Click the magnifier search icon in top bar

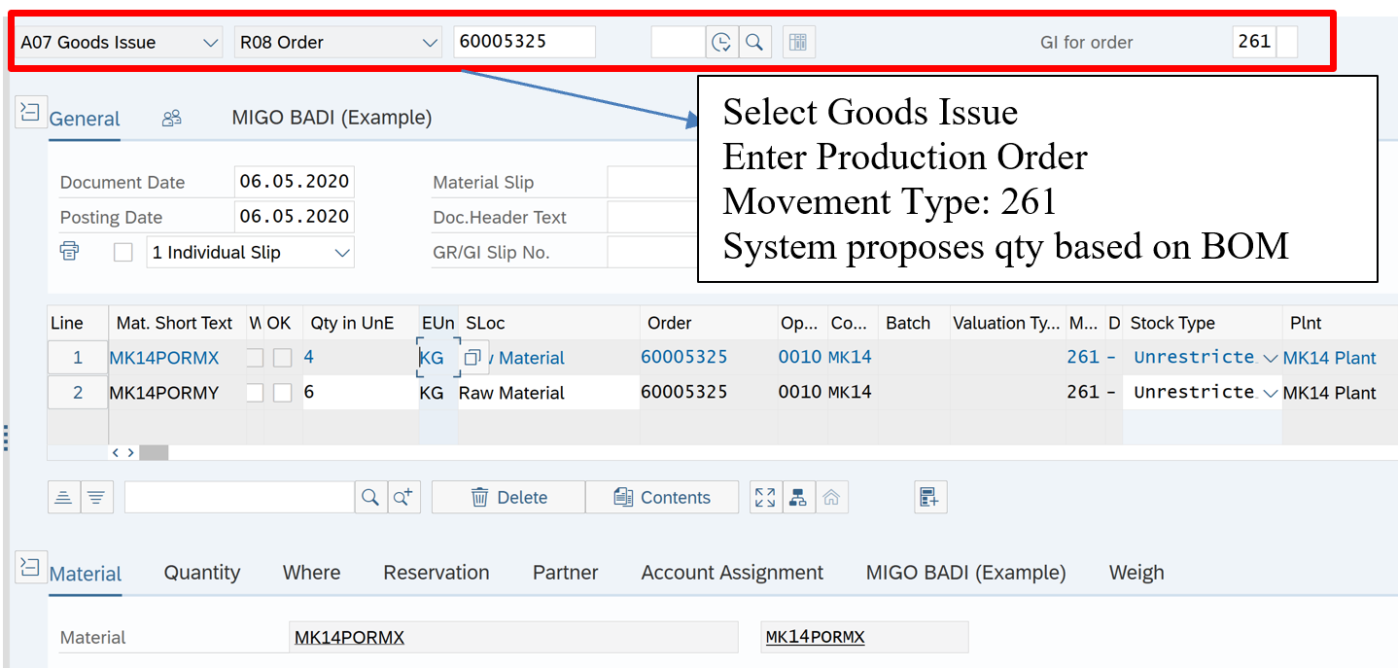point(753,43)
